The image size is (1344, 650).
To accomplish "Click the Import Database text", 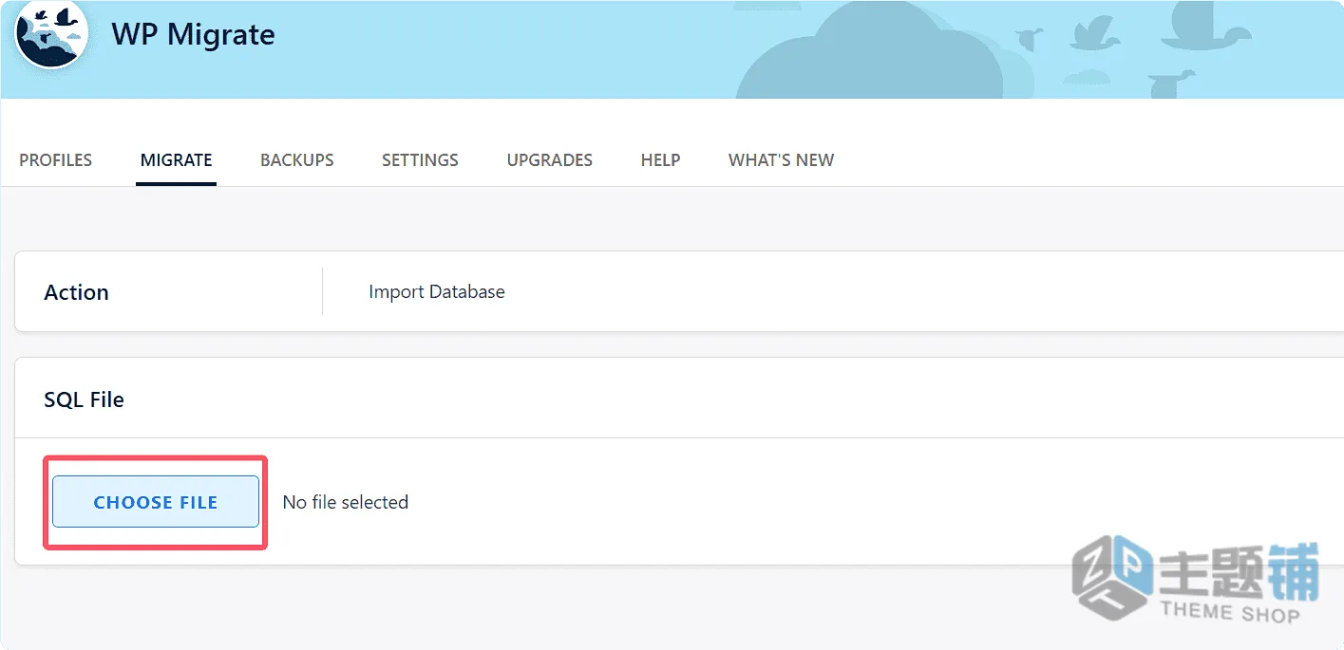I will pos(437,292).
